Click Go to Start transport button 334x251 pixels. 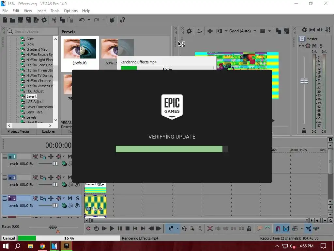(x=135, y=228)
